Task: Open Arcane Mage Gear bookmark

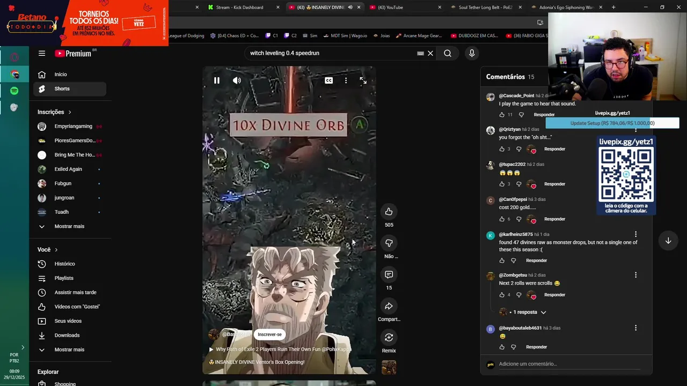Action: tap(419, 36)
